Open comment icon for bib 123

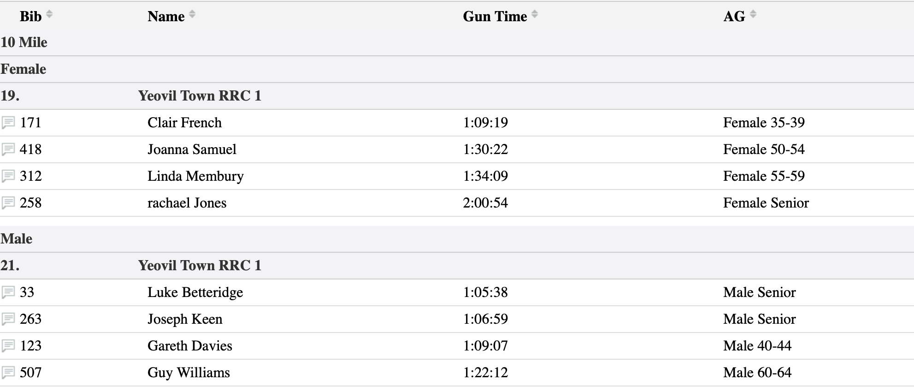click(x=8, y=346)
